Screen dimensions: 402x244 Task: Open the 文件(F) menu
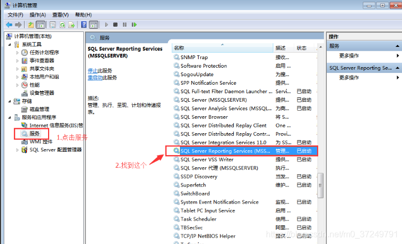[x=15, y=15]
